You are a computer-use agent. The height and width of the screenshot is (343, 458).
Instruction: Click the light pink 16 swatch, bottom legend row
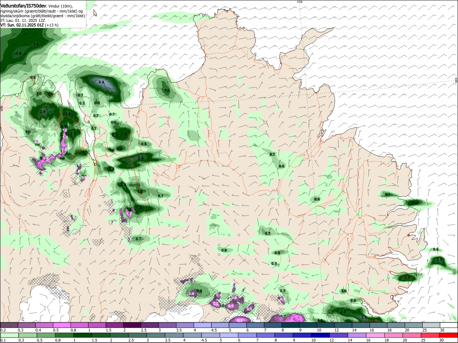pyautogui.click(x=375, y=335)
